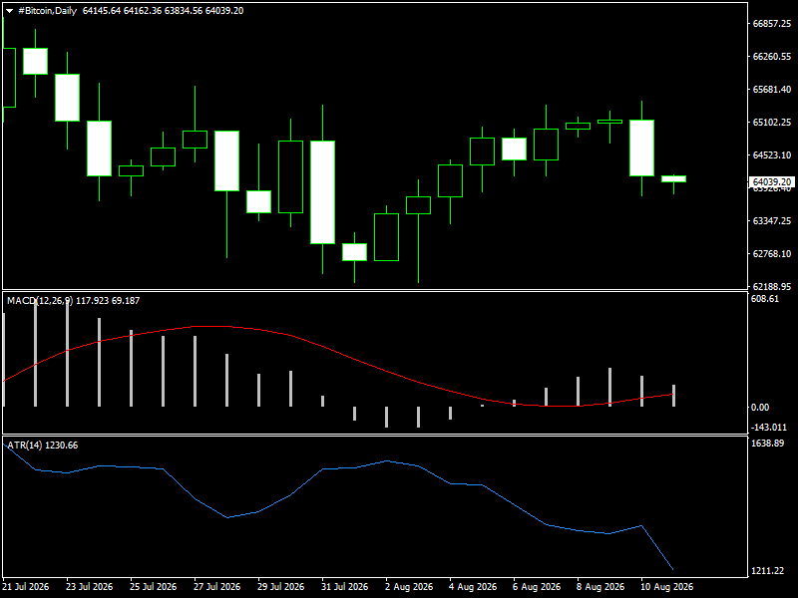Click the current price marker 64039.20
Image resolution: width=798 pixels, height=598 pixels.
click(771, 182)
